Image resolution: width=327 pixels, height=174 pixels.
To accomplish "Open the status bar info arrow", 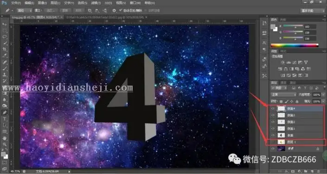I will click(69, 172).
